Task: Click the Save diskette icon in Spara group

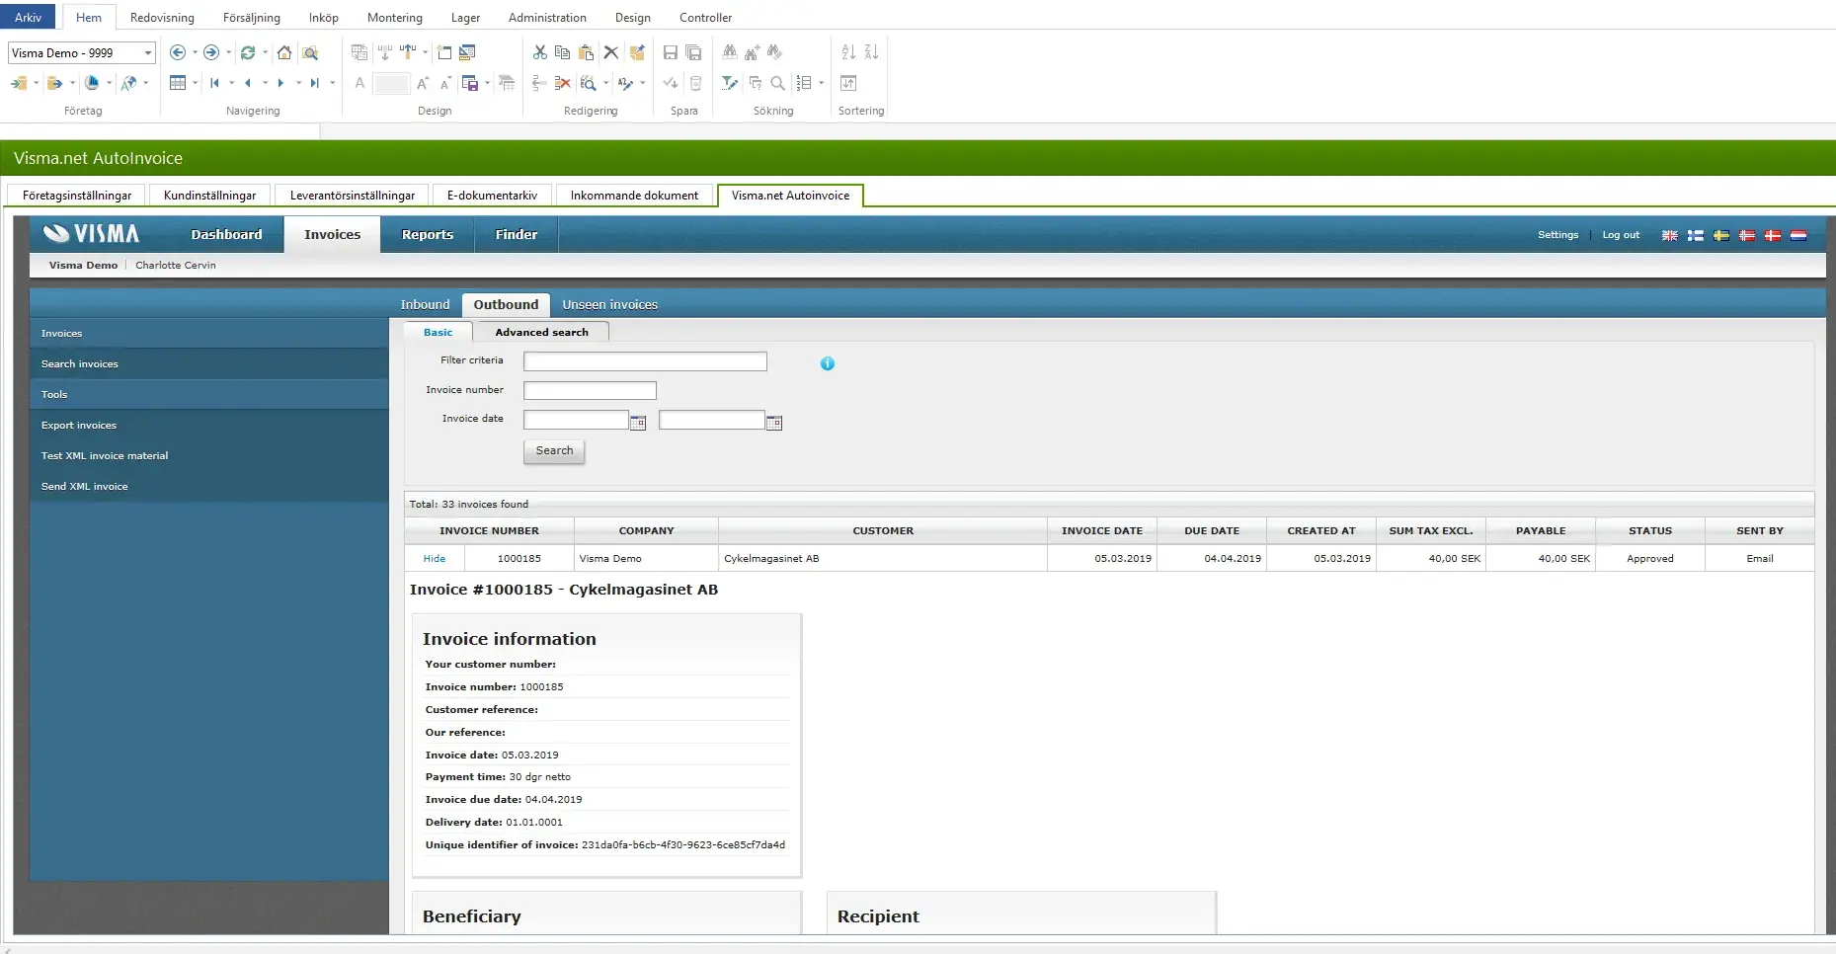Action: click(671, 52)
